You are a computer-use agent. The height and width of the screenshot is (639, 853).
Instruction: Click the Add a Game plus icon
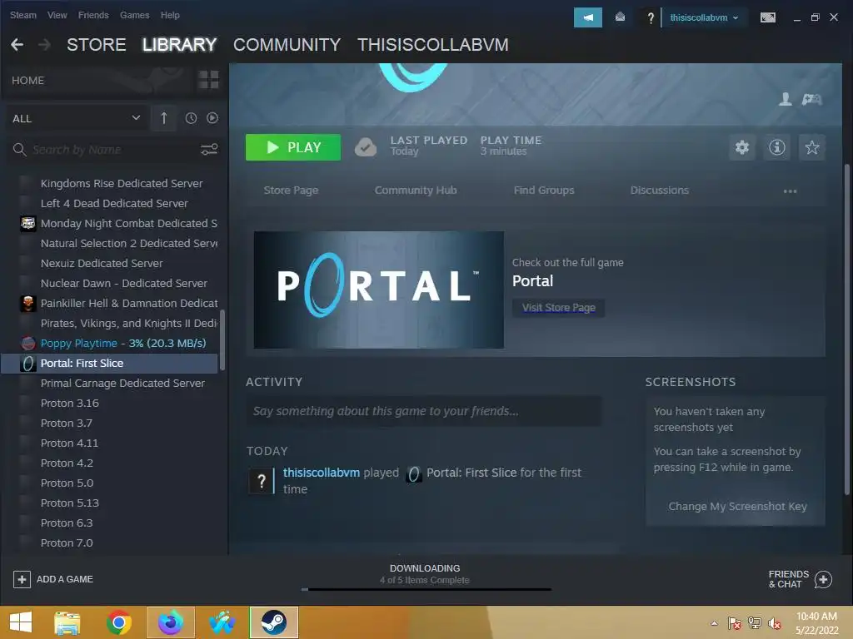pyautogui.click(x=22, y=579)
